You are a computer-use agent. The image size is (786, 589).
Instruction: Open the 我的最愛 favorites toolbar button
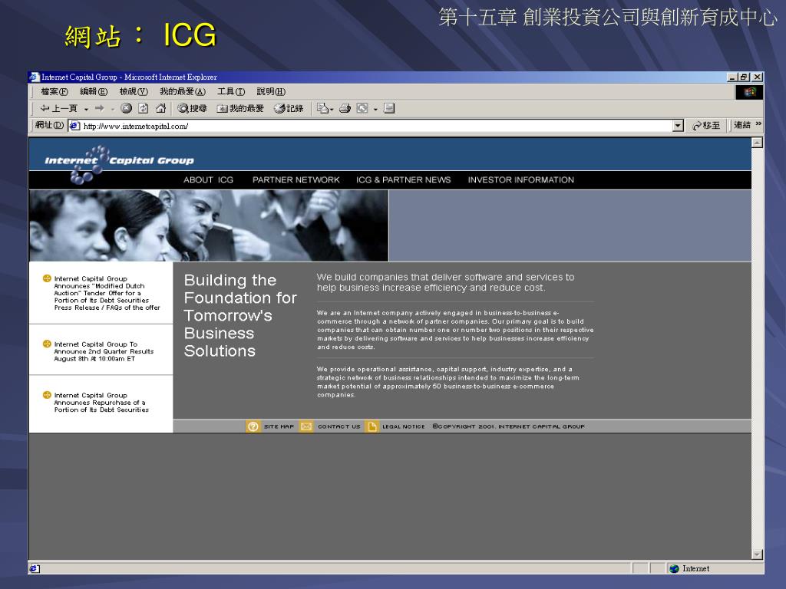[x=240, y=108]
